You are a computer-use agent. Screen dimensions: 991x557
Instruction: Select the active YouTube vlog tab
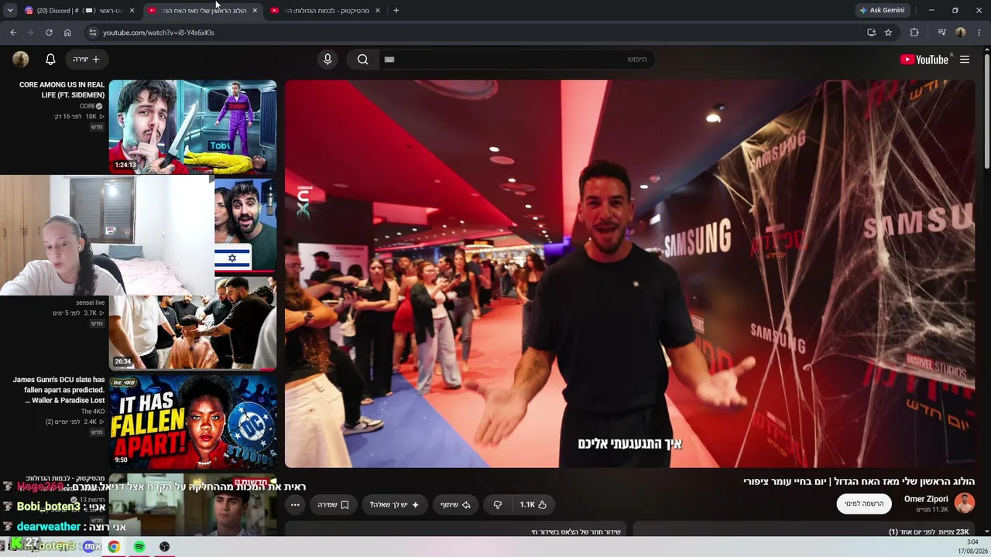coord(203,11)
